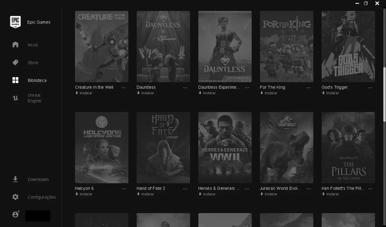Click the Configurações gear icon
Image resolution: width=386 pixels, height=227 pixels.
point(15,197)
